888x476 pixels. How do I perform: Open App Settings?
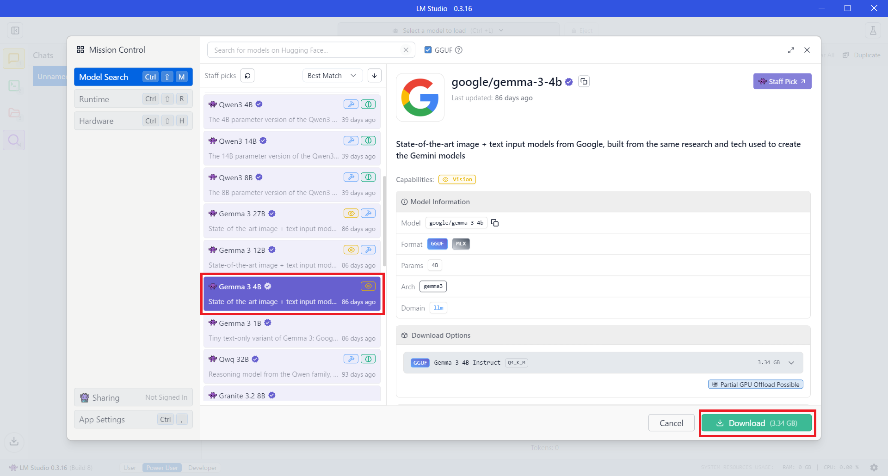(x=133, y=420)
